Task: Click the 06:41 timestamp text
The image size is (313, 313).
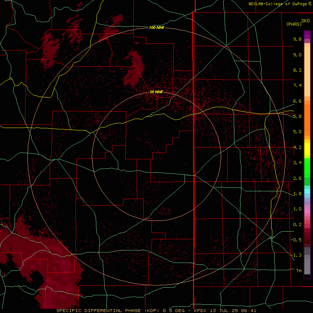Action: click(x=249, y=311)
